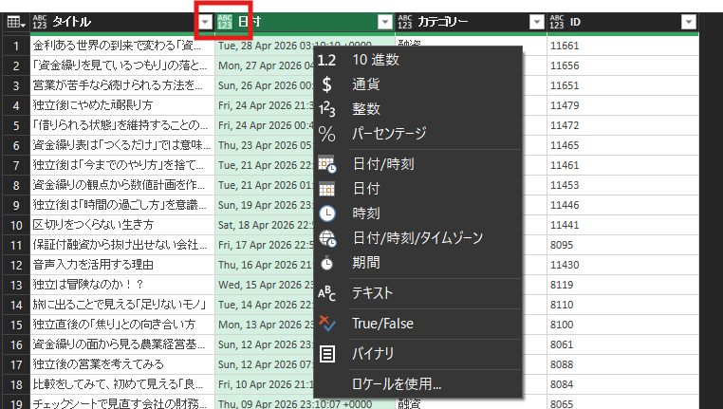Select 整数 in the type list

367,108
